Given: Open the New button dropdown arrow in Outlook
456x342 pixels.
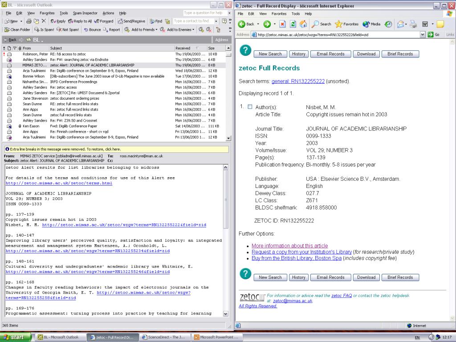Looking at the screenshot, I should click(21, 21).
